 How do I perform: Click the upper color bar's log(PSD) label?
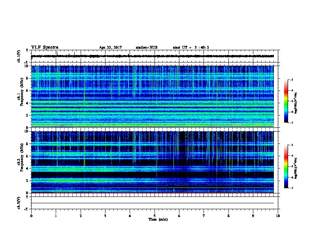(x=296, y=103)
